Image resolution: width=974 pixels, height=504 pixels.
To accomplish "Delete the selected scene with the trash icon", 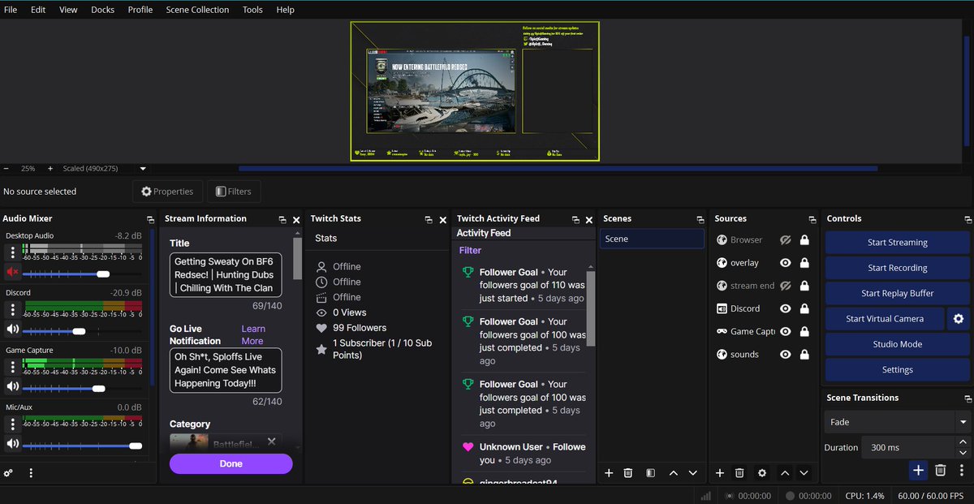I will coord(629,472).
